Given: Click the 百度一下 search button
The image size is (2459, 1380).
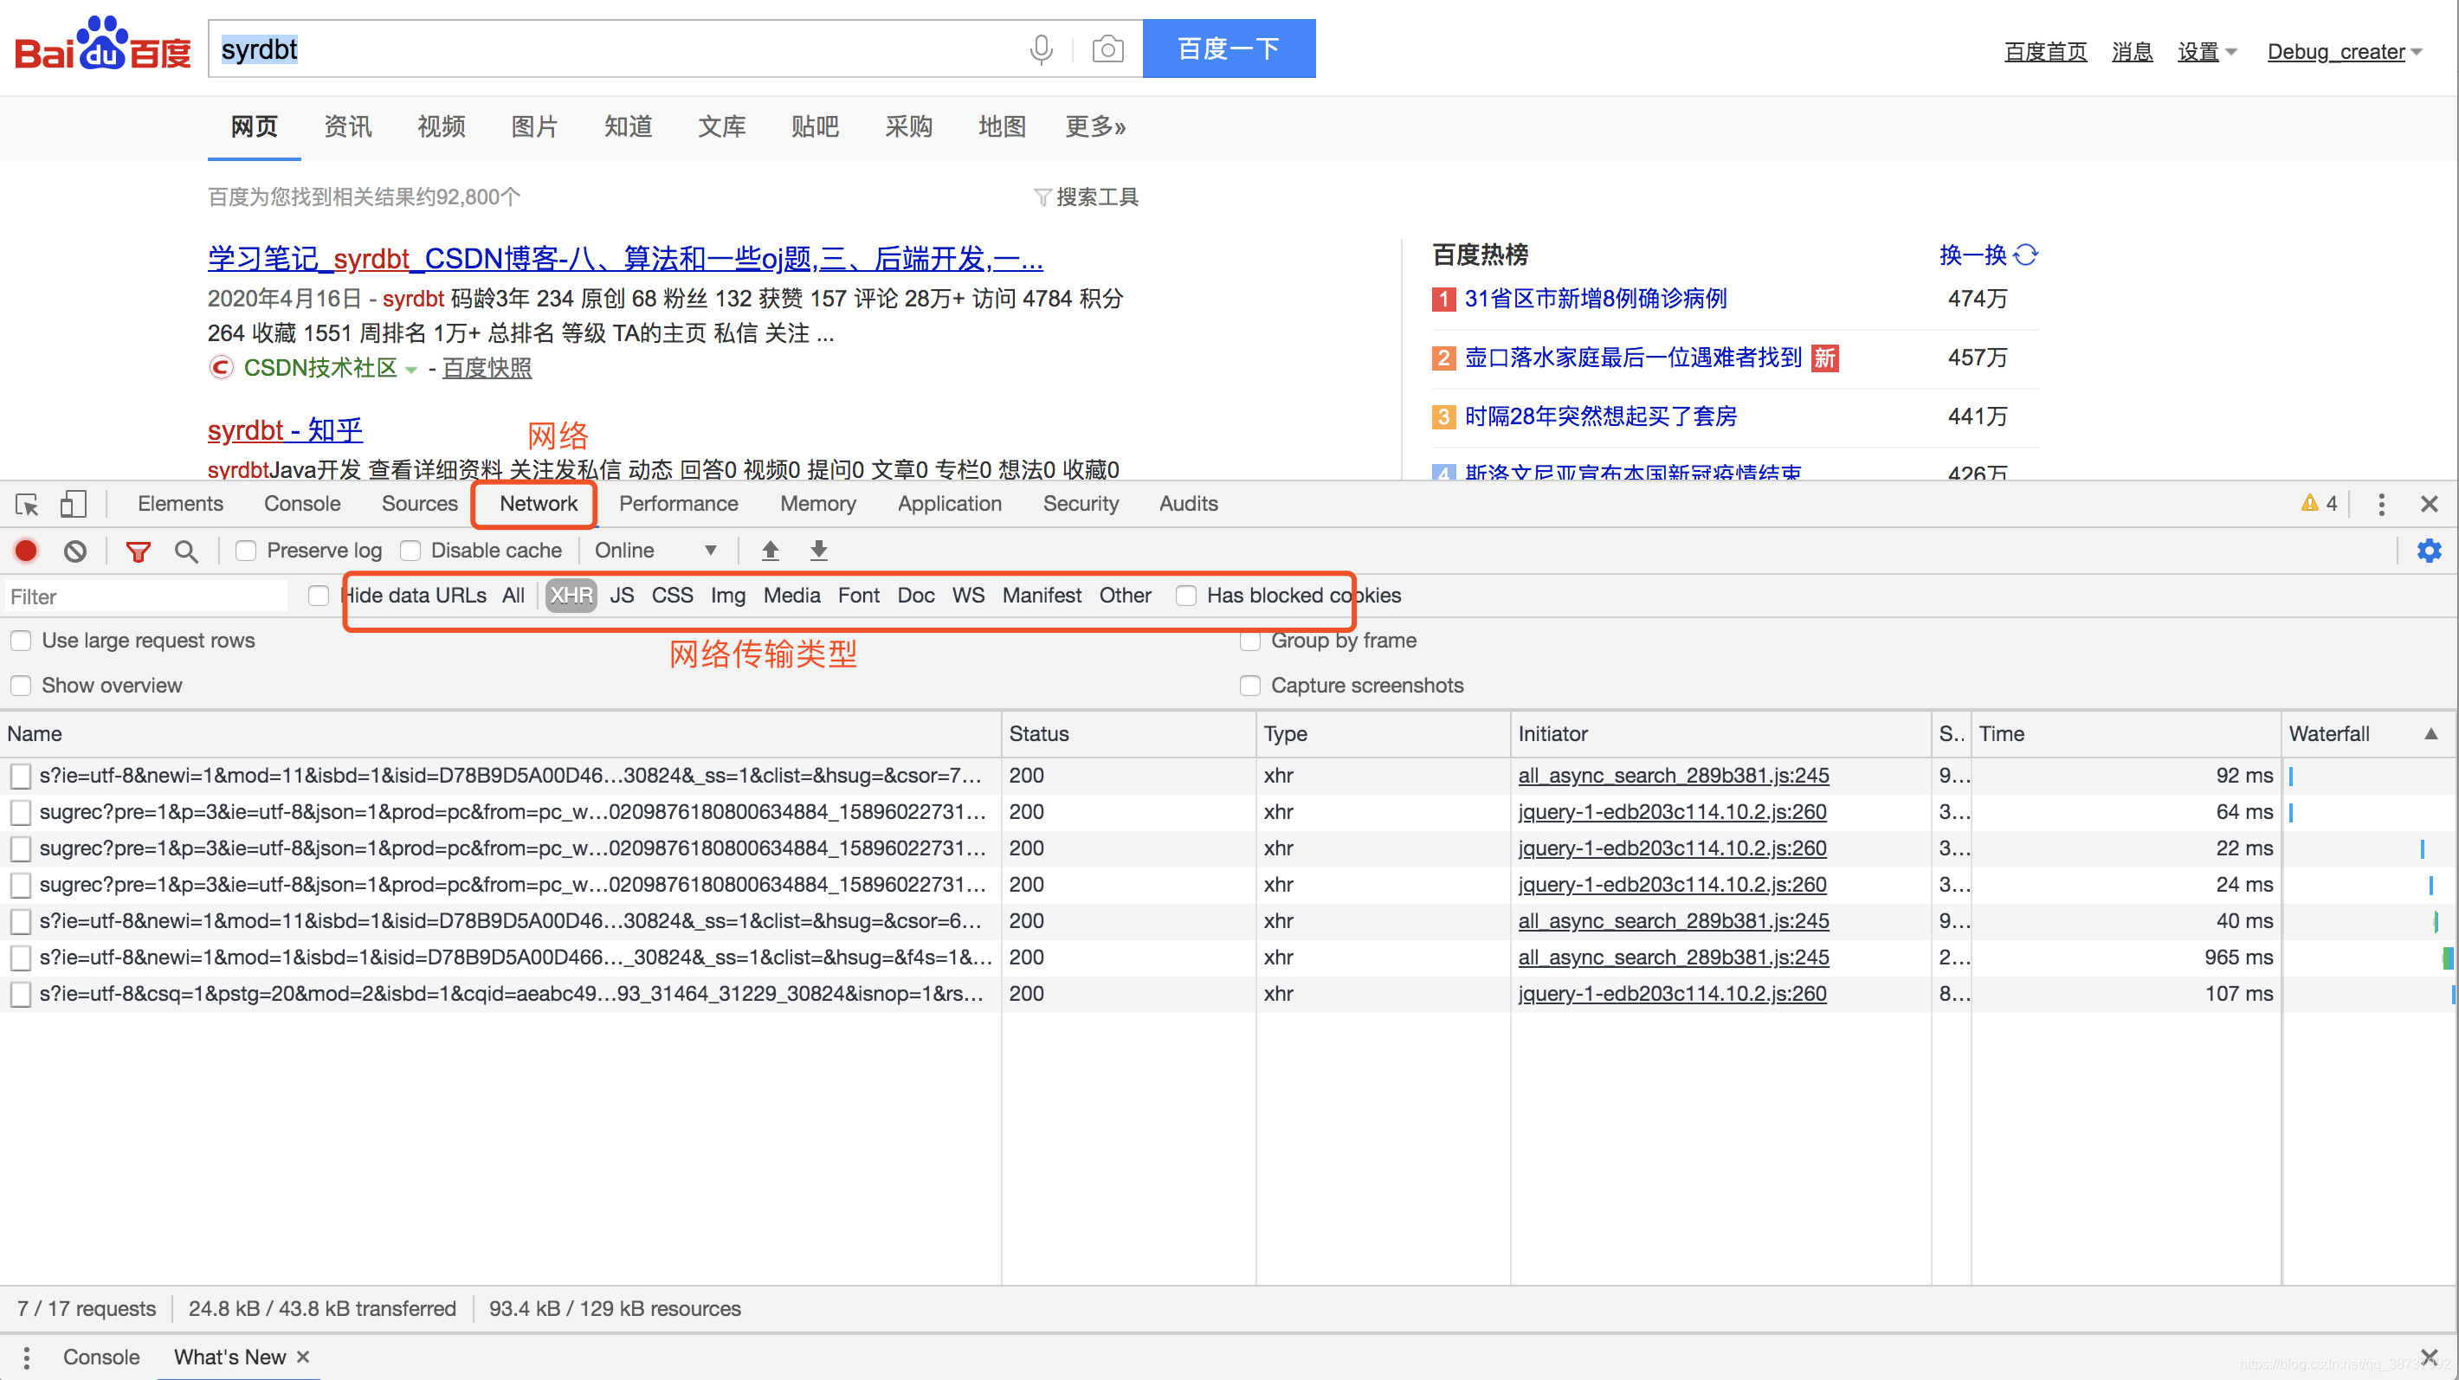Looking at the screenshot, I should pyautogui.click(x=1229, y=48).
